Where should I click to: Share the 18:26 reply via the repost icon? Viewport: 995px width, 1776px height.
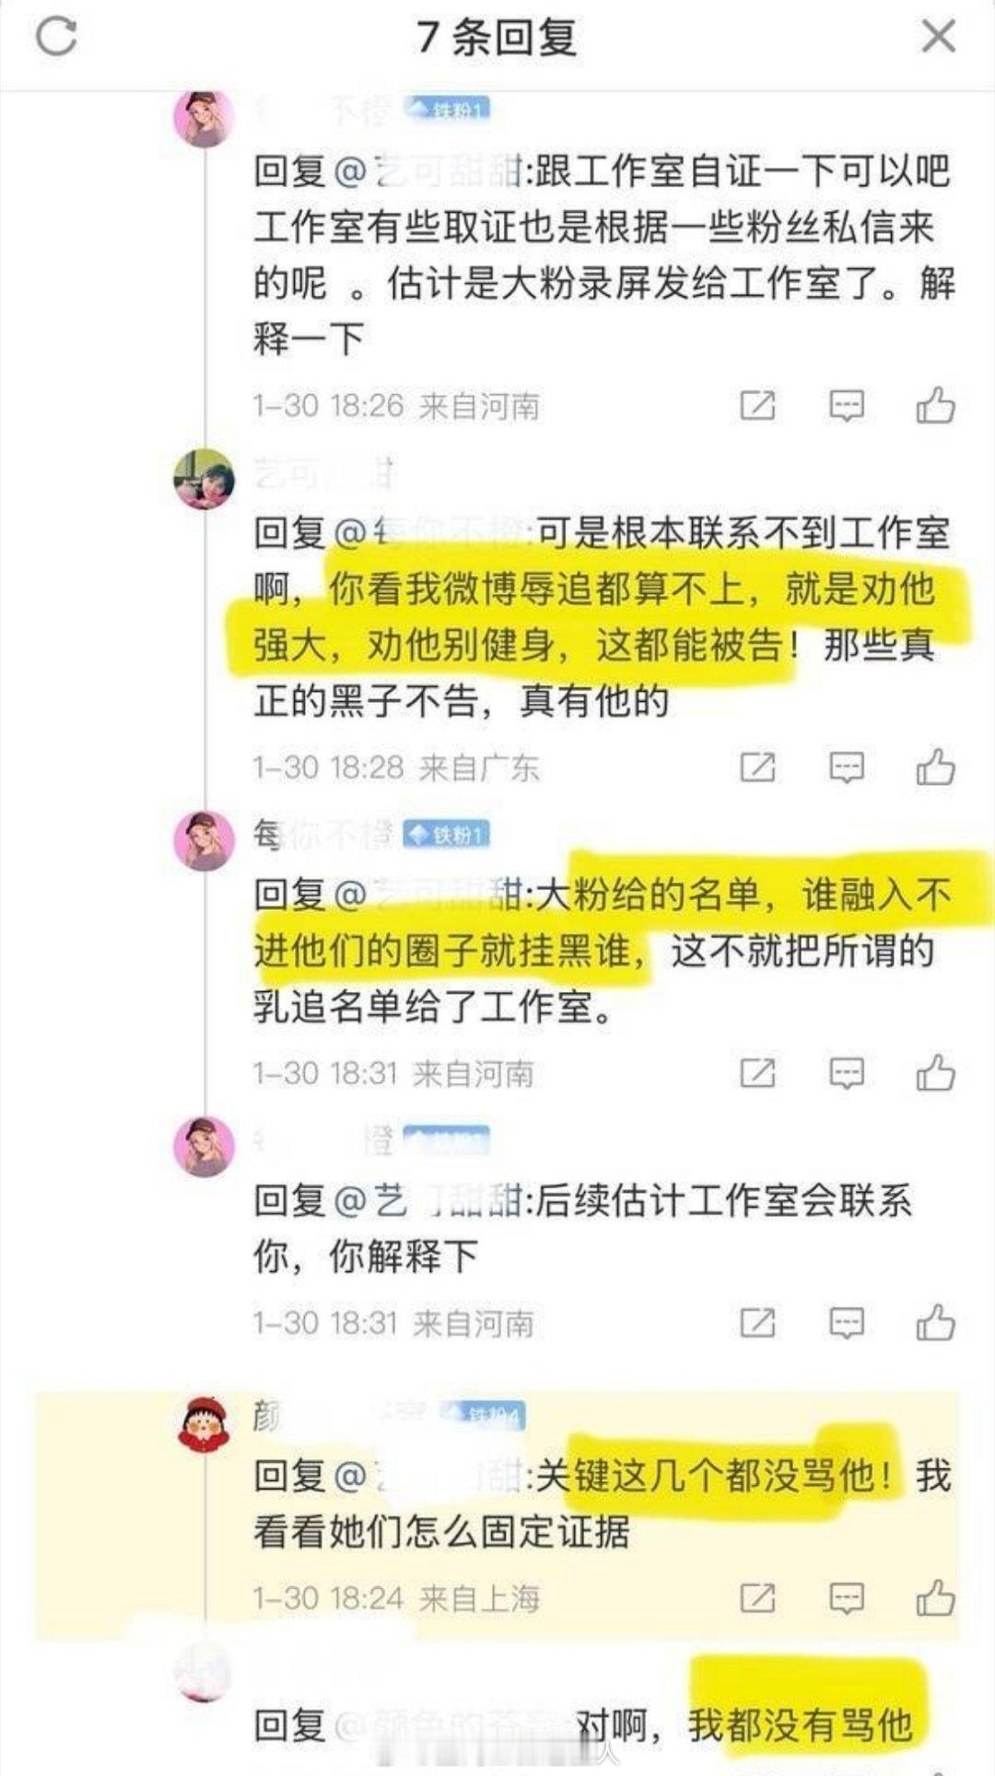coord(758,405)
